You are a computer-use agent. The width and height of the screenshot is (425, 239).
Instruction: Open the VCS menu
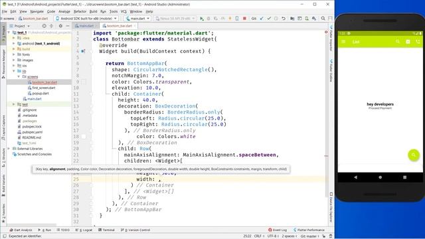pos(124,11)
